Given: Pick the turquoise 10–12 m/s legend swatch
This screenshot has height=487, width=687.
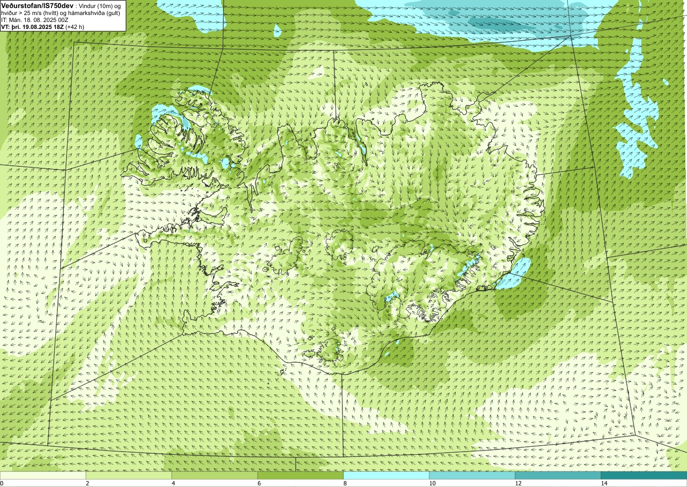Looking at the screenshot, I should (x=472, y=475).
